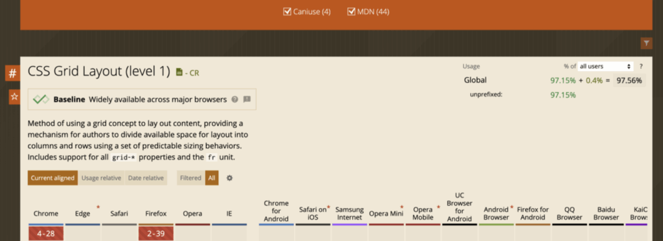The height and width of the screenshot is (241, 663).
Task: Click the UC Browser for Android header
Action: click(460, 207)
